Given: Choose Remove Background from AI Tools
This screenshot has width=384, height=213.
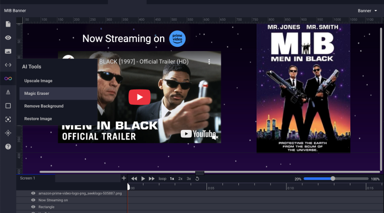Looking at the screenshot, I should point(58,106).
